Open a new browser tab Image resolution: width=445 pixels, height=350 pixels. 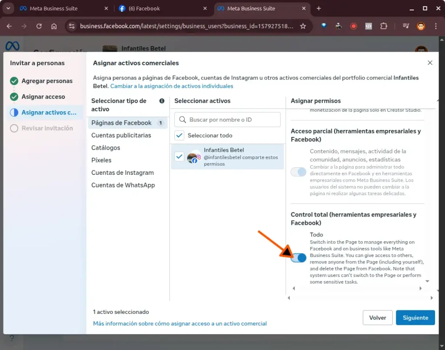click(x=319, y=8)
